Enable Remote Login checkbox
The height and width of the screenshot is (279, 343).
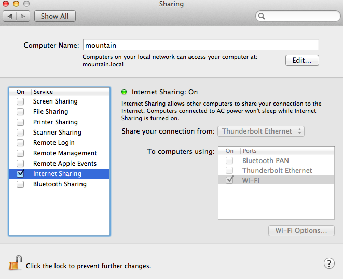[20, 143]
